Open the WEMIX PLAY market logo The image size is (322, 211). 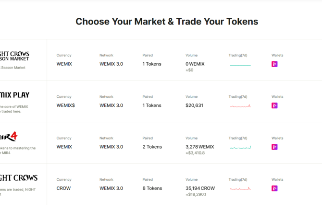pyautogui.click(x=14, y=95)
